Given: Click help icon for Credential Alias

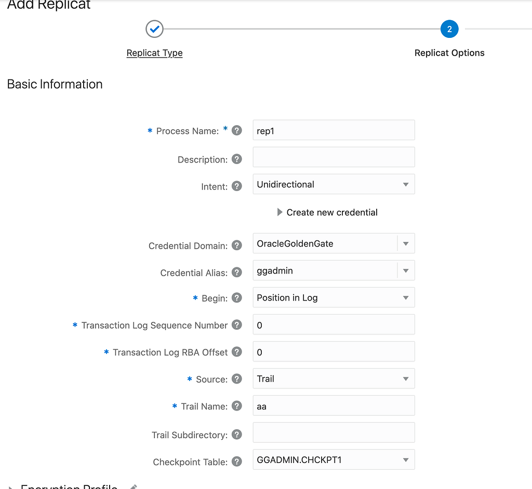Looking at the screenshot, I should click(237, 272).
